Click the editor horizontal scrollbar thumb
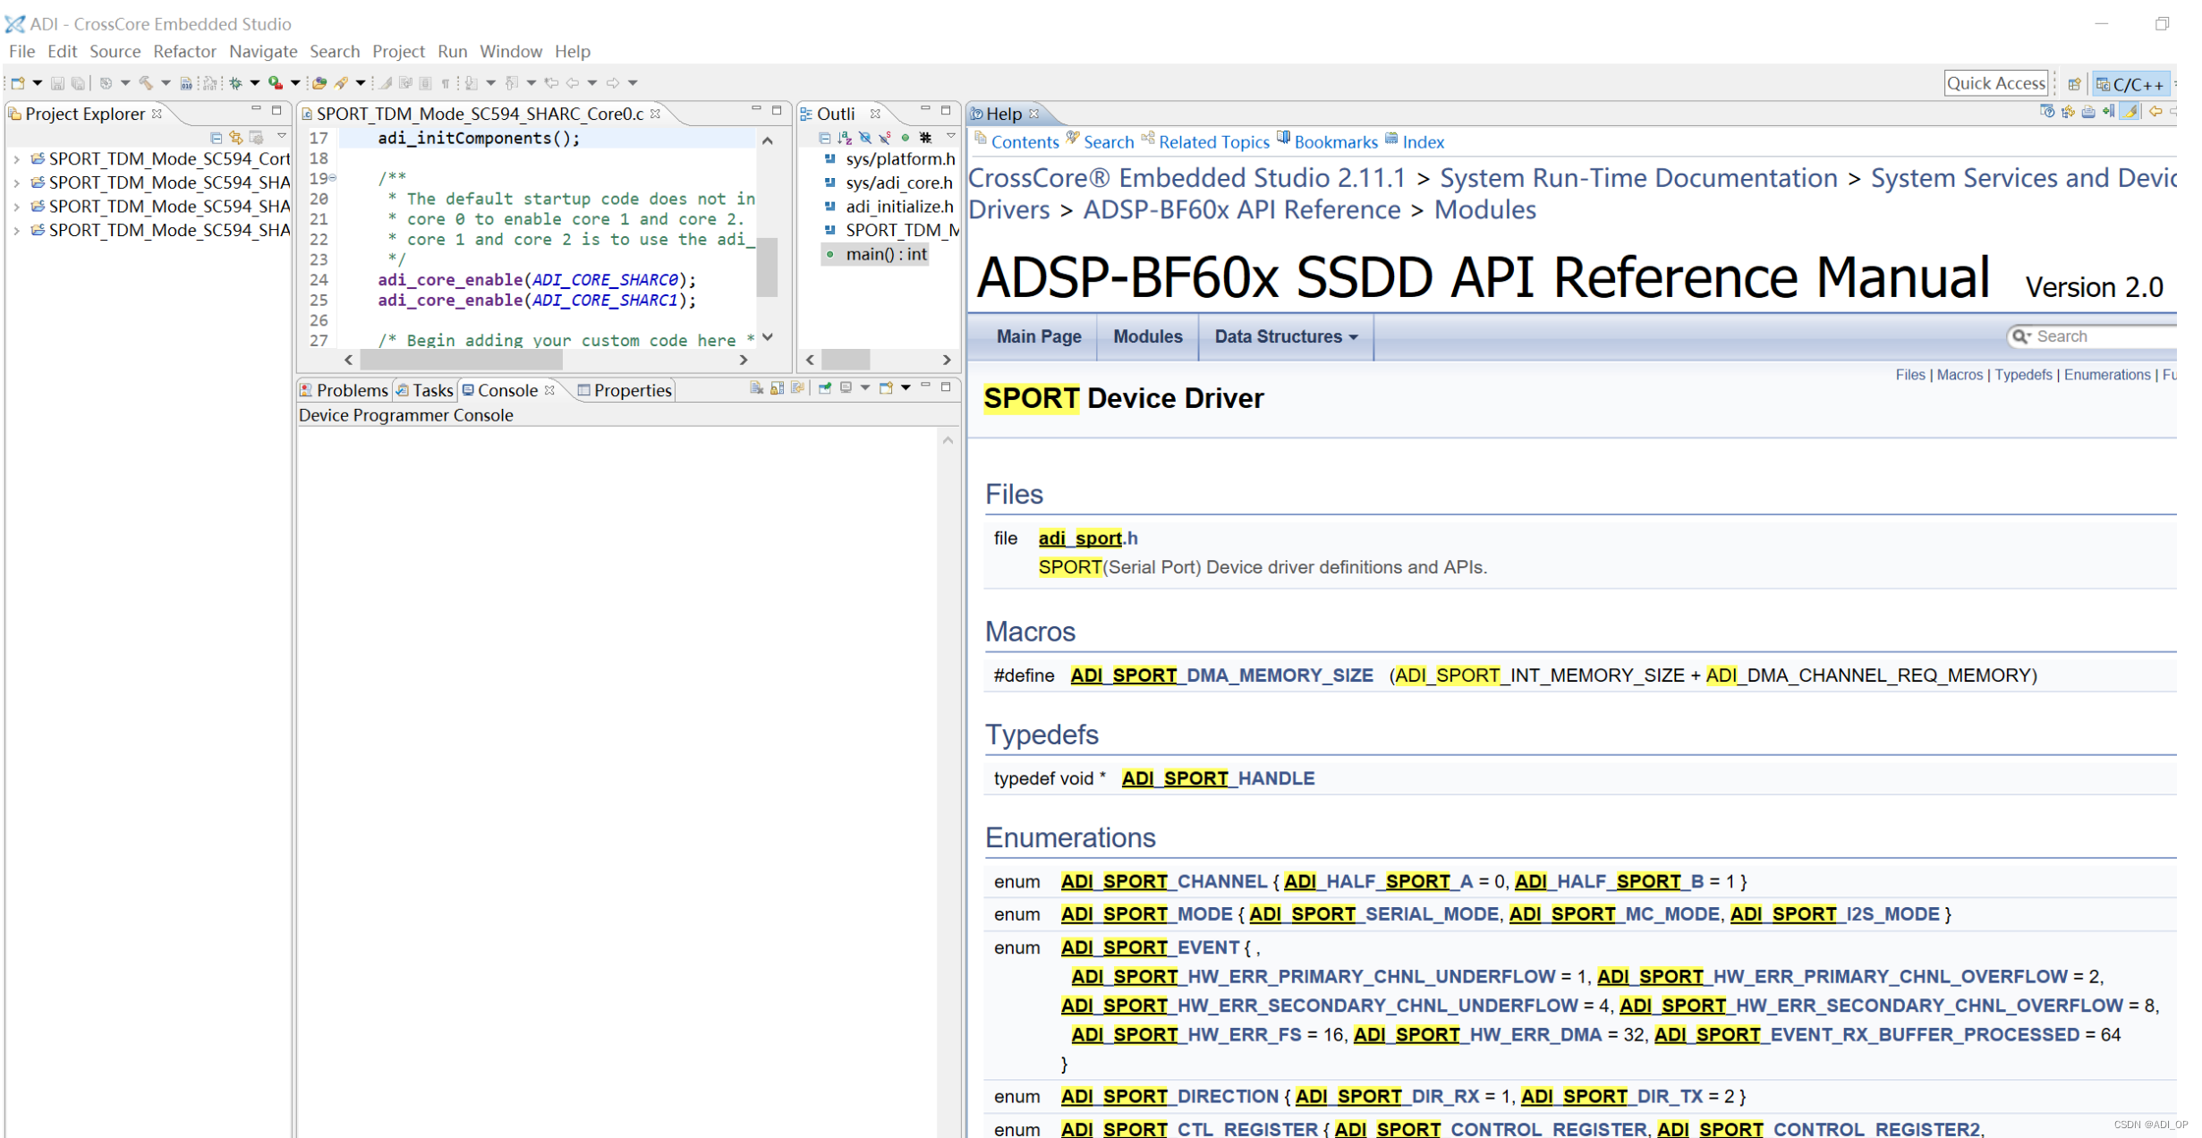 (461, 360)
